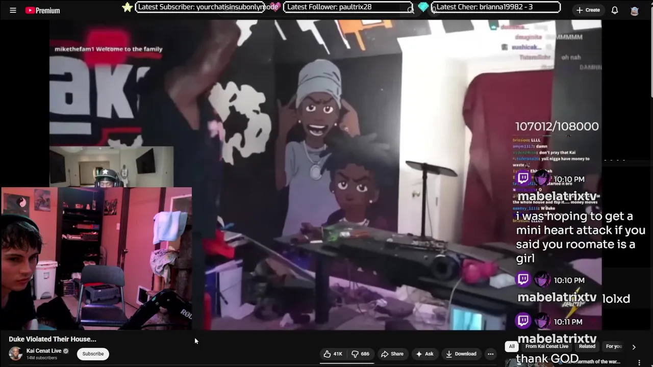Click the video player to pause playback
Screen dimensions: 653x367
coord(325,175)
